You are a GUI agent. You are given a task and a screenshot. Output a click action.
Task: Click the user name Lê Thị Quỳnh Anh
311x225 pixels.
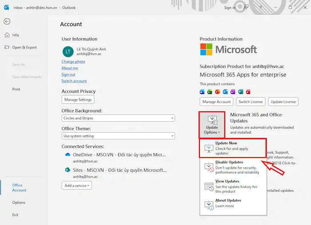click(x=91, y=49)
